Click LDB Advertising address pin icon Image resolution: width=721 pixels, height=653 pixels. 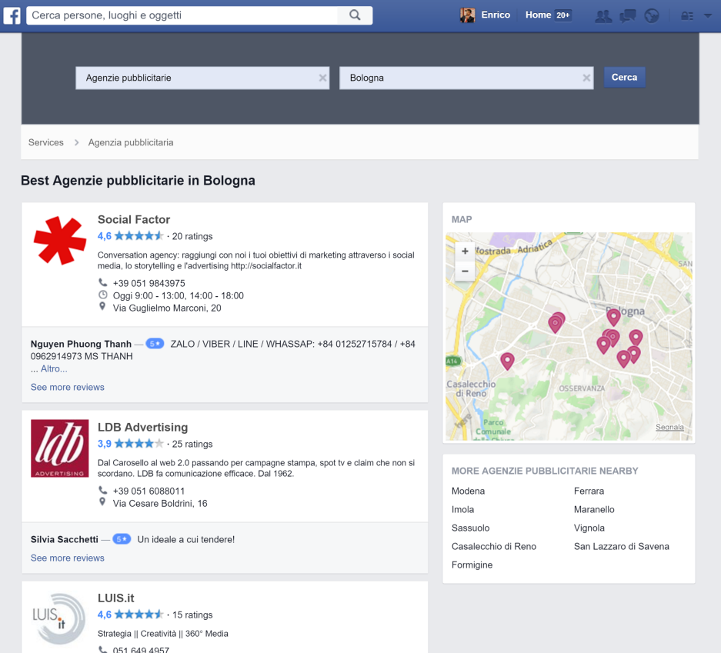(102, 501)
